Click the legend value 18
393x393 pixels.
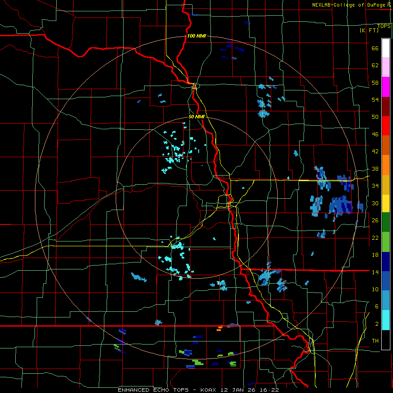pos(375,255)
